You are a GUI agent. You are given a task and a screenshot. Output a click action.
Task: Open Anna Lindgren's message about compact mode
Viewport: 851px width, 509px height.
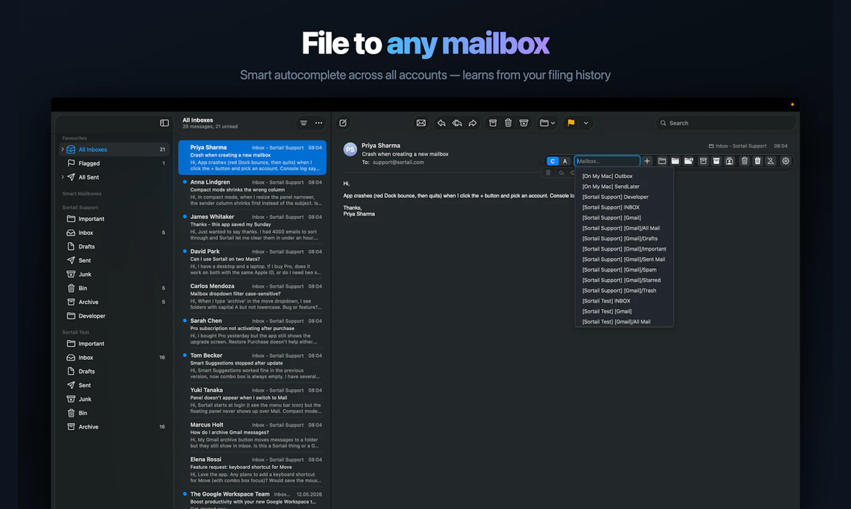(252, 193)
